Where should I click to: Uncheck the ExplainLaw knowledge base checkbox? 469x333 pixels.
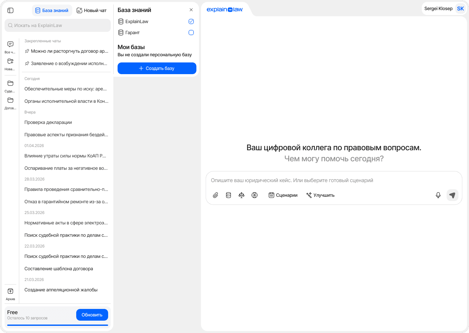pos(191,21)
